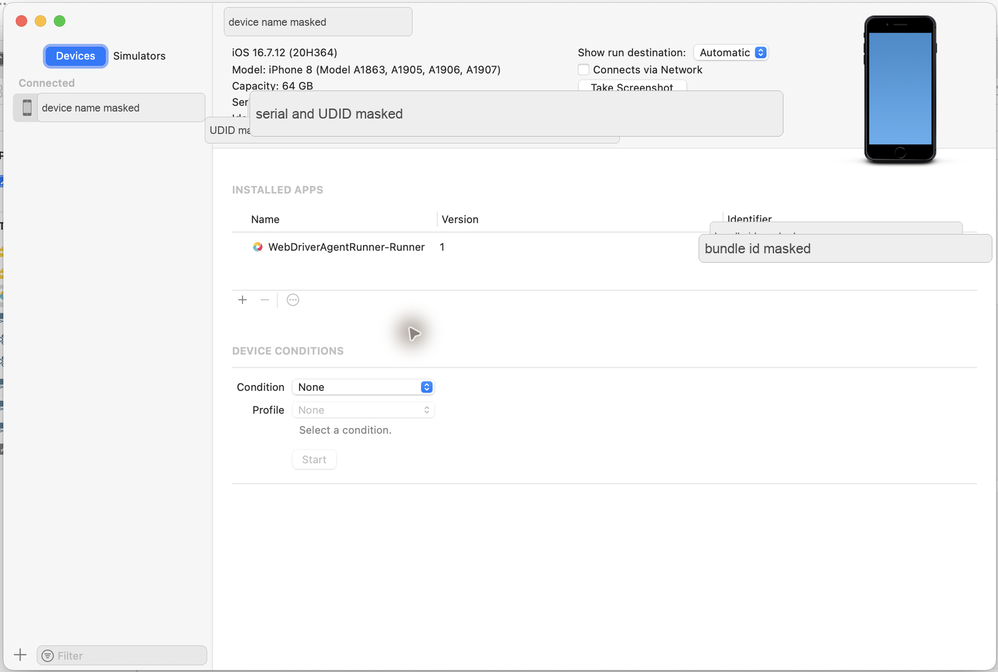This screenshot has width=998, height=672.
Task: Select the connected device in sidebar
Action: pos(109,108)
